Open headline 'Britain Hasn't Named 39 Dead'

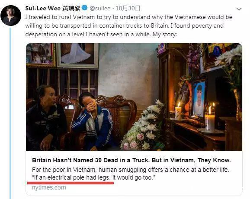click(131, 160)
